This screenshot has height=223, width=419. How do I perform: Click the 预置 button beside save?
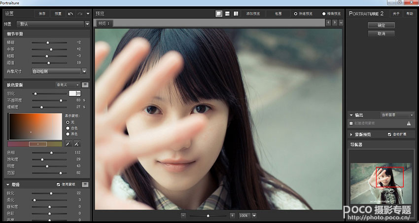click(58, 14)
